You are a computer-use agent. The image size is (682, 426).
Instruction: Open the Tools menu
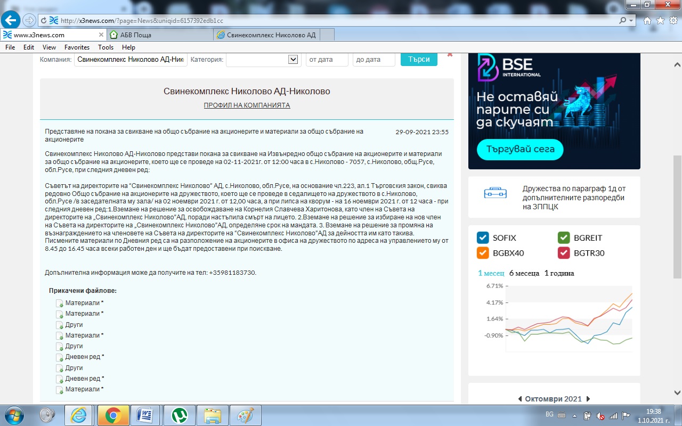[105, 47]
